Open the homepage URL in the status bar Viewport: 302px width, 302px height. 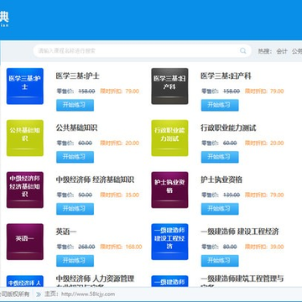point(88,294)
